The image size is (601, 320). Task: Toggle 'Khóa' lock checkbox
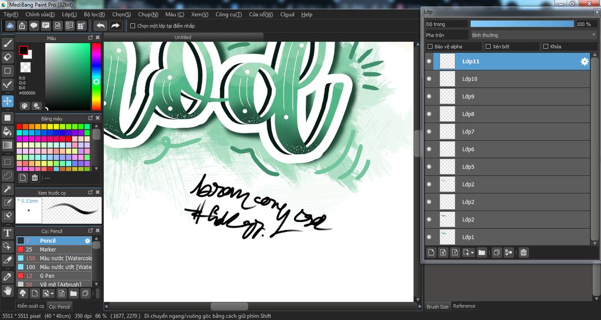(x=546, y=46)
